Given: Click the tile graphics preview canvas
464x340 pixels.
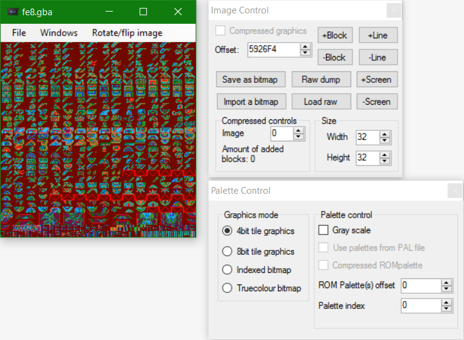Looking at the screenshot, I should coord(98,139).
